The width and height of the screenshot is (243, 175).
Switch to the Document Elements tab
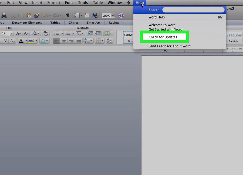pos(27,23)
